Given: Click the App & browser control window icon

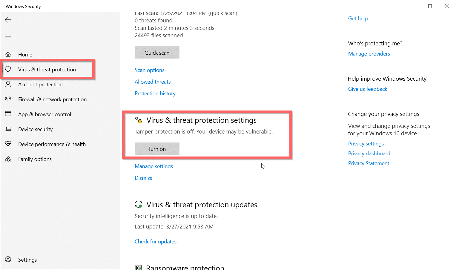Looking at the screenshot, I should [8, 114].
